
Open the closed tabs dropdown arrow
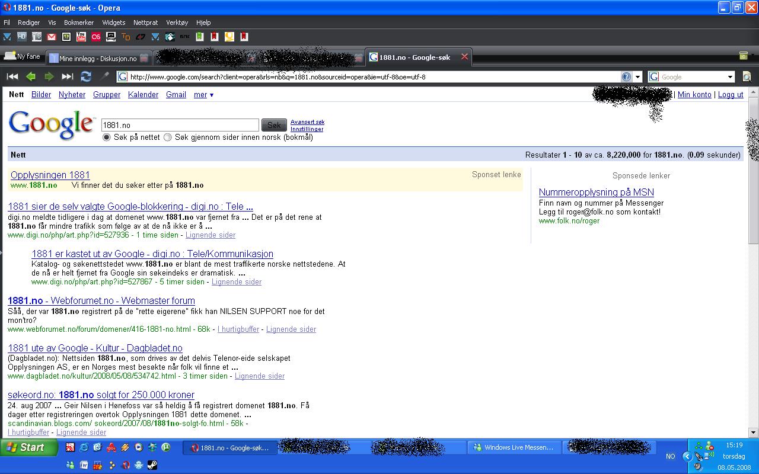coord(753,56)
